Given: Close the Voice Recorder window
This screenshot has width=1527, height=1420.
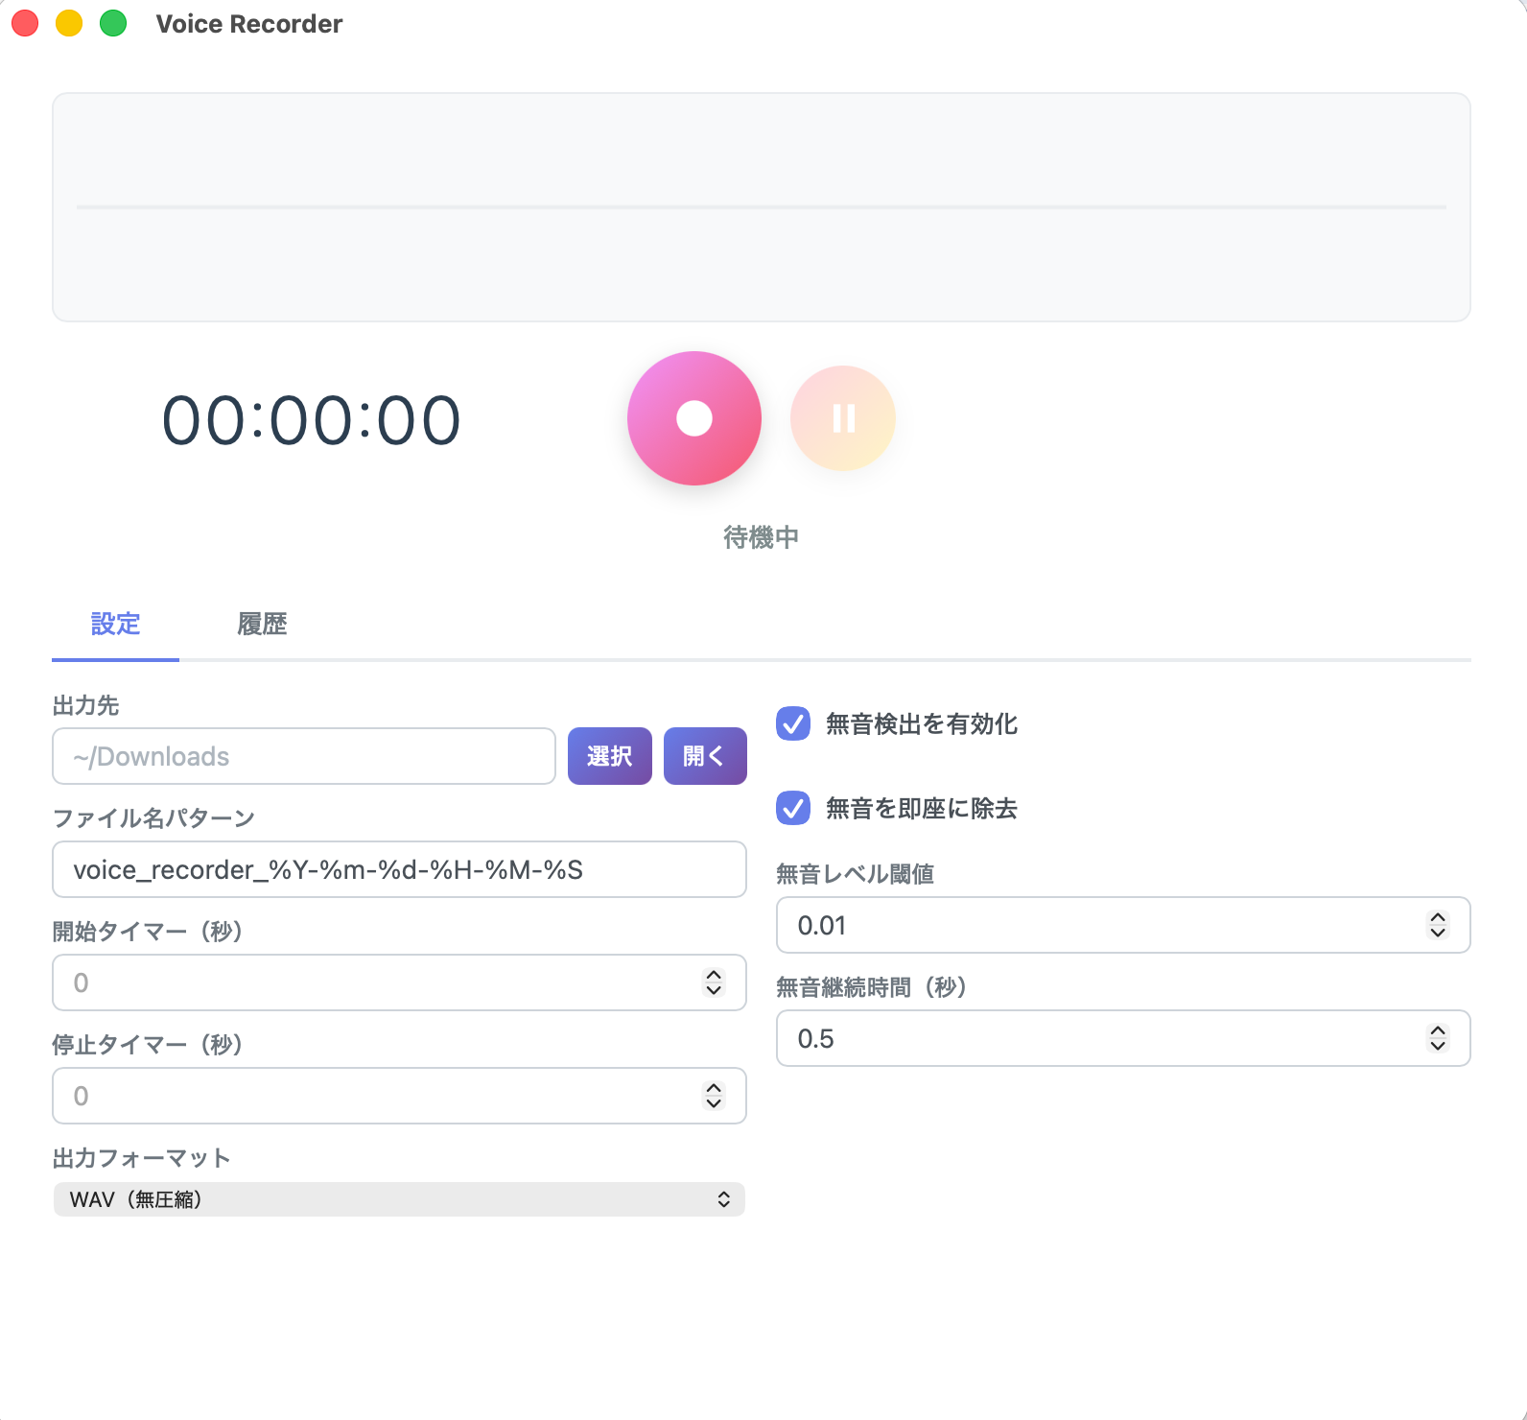Looking at the screenshot, I should (25, 23).
